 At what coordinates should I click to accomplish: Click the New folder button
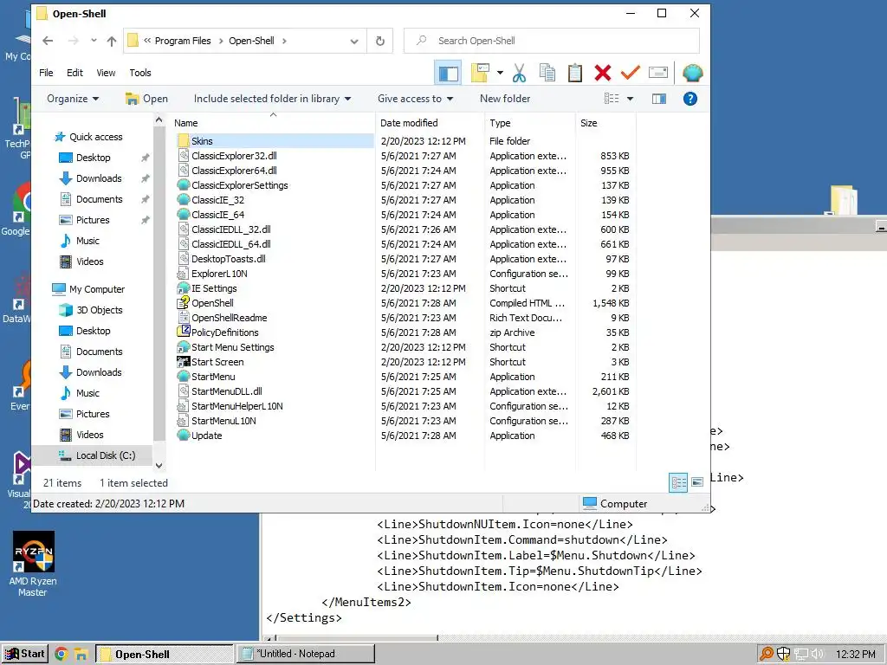[x=505, y=99]
